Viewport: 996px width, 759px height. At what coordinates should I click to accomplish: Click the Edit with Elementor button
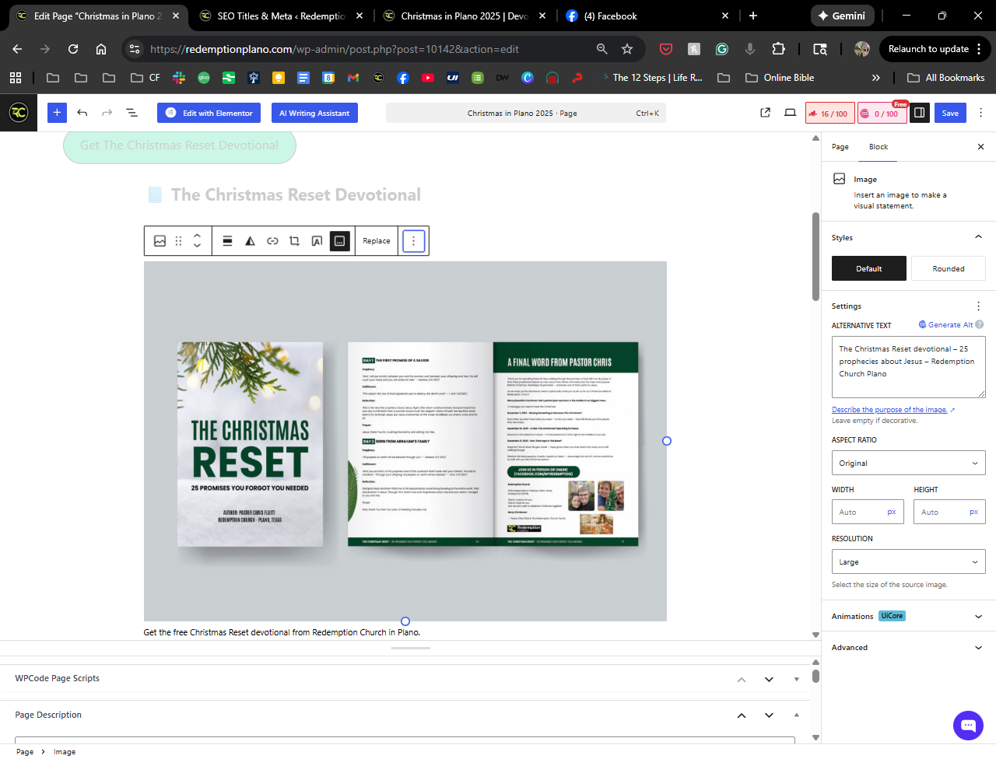[209, 113]
